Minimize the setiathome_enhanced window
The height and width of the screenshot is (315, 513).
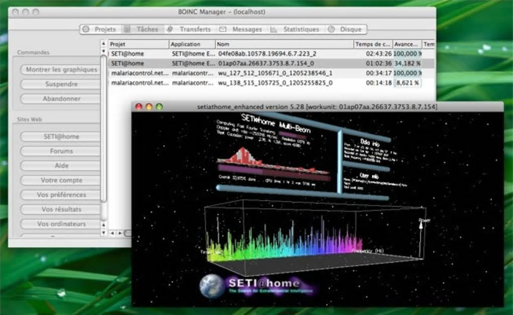click(x=149, y=107)
